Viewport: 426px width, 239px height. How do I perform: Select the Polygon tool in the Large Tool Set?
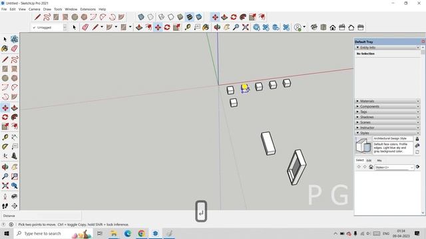click(14, 78)
